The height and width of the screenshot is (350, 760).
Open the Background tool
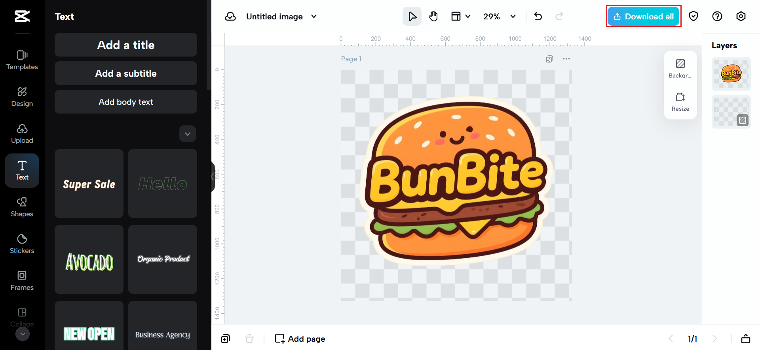tap(680, 68)
